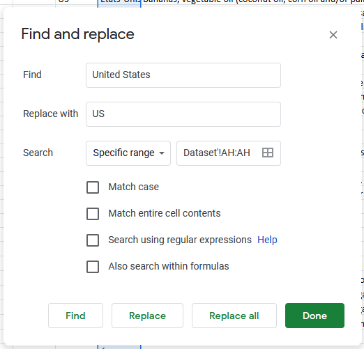Enable Search using regular expressions checkbox

tap(93, 240)
